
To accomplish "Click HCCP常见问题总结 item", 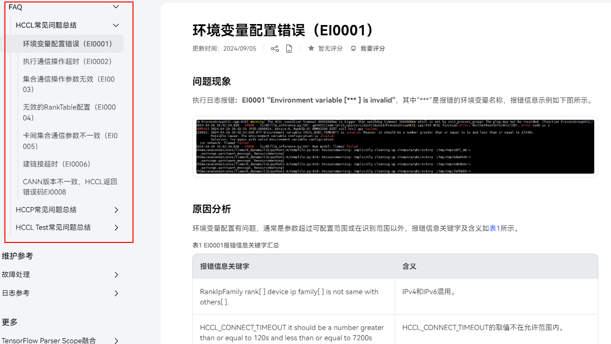I will pyautogui.click(x=46, y=210).
